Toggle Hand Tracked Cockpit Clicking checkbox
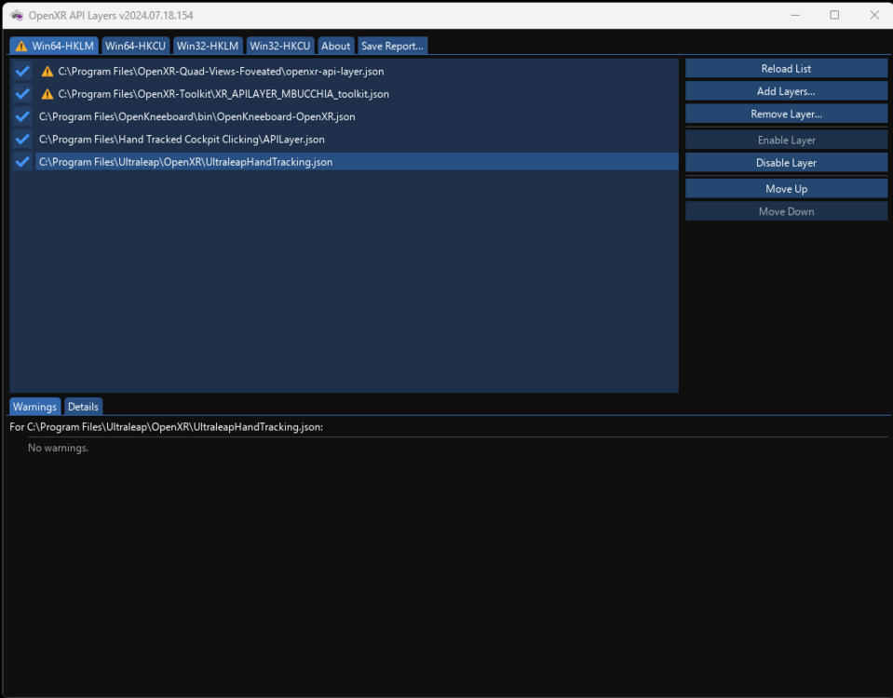The height and width of the screenshot is (698, 893). coord(22,140)
